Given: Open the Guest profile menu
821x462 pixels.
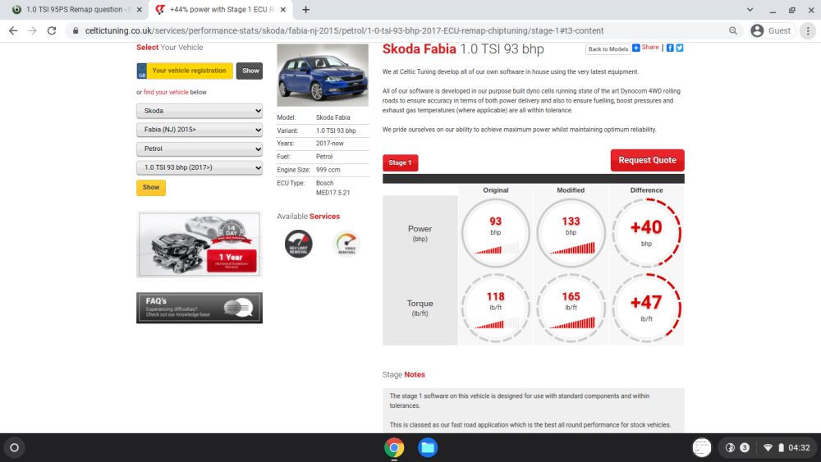Looking at the screenshot, I should pos(771,31).
